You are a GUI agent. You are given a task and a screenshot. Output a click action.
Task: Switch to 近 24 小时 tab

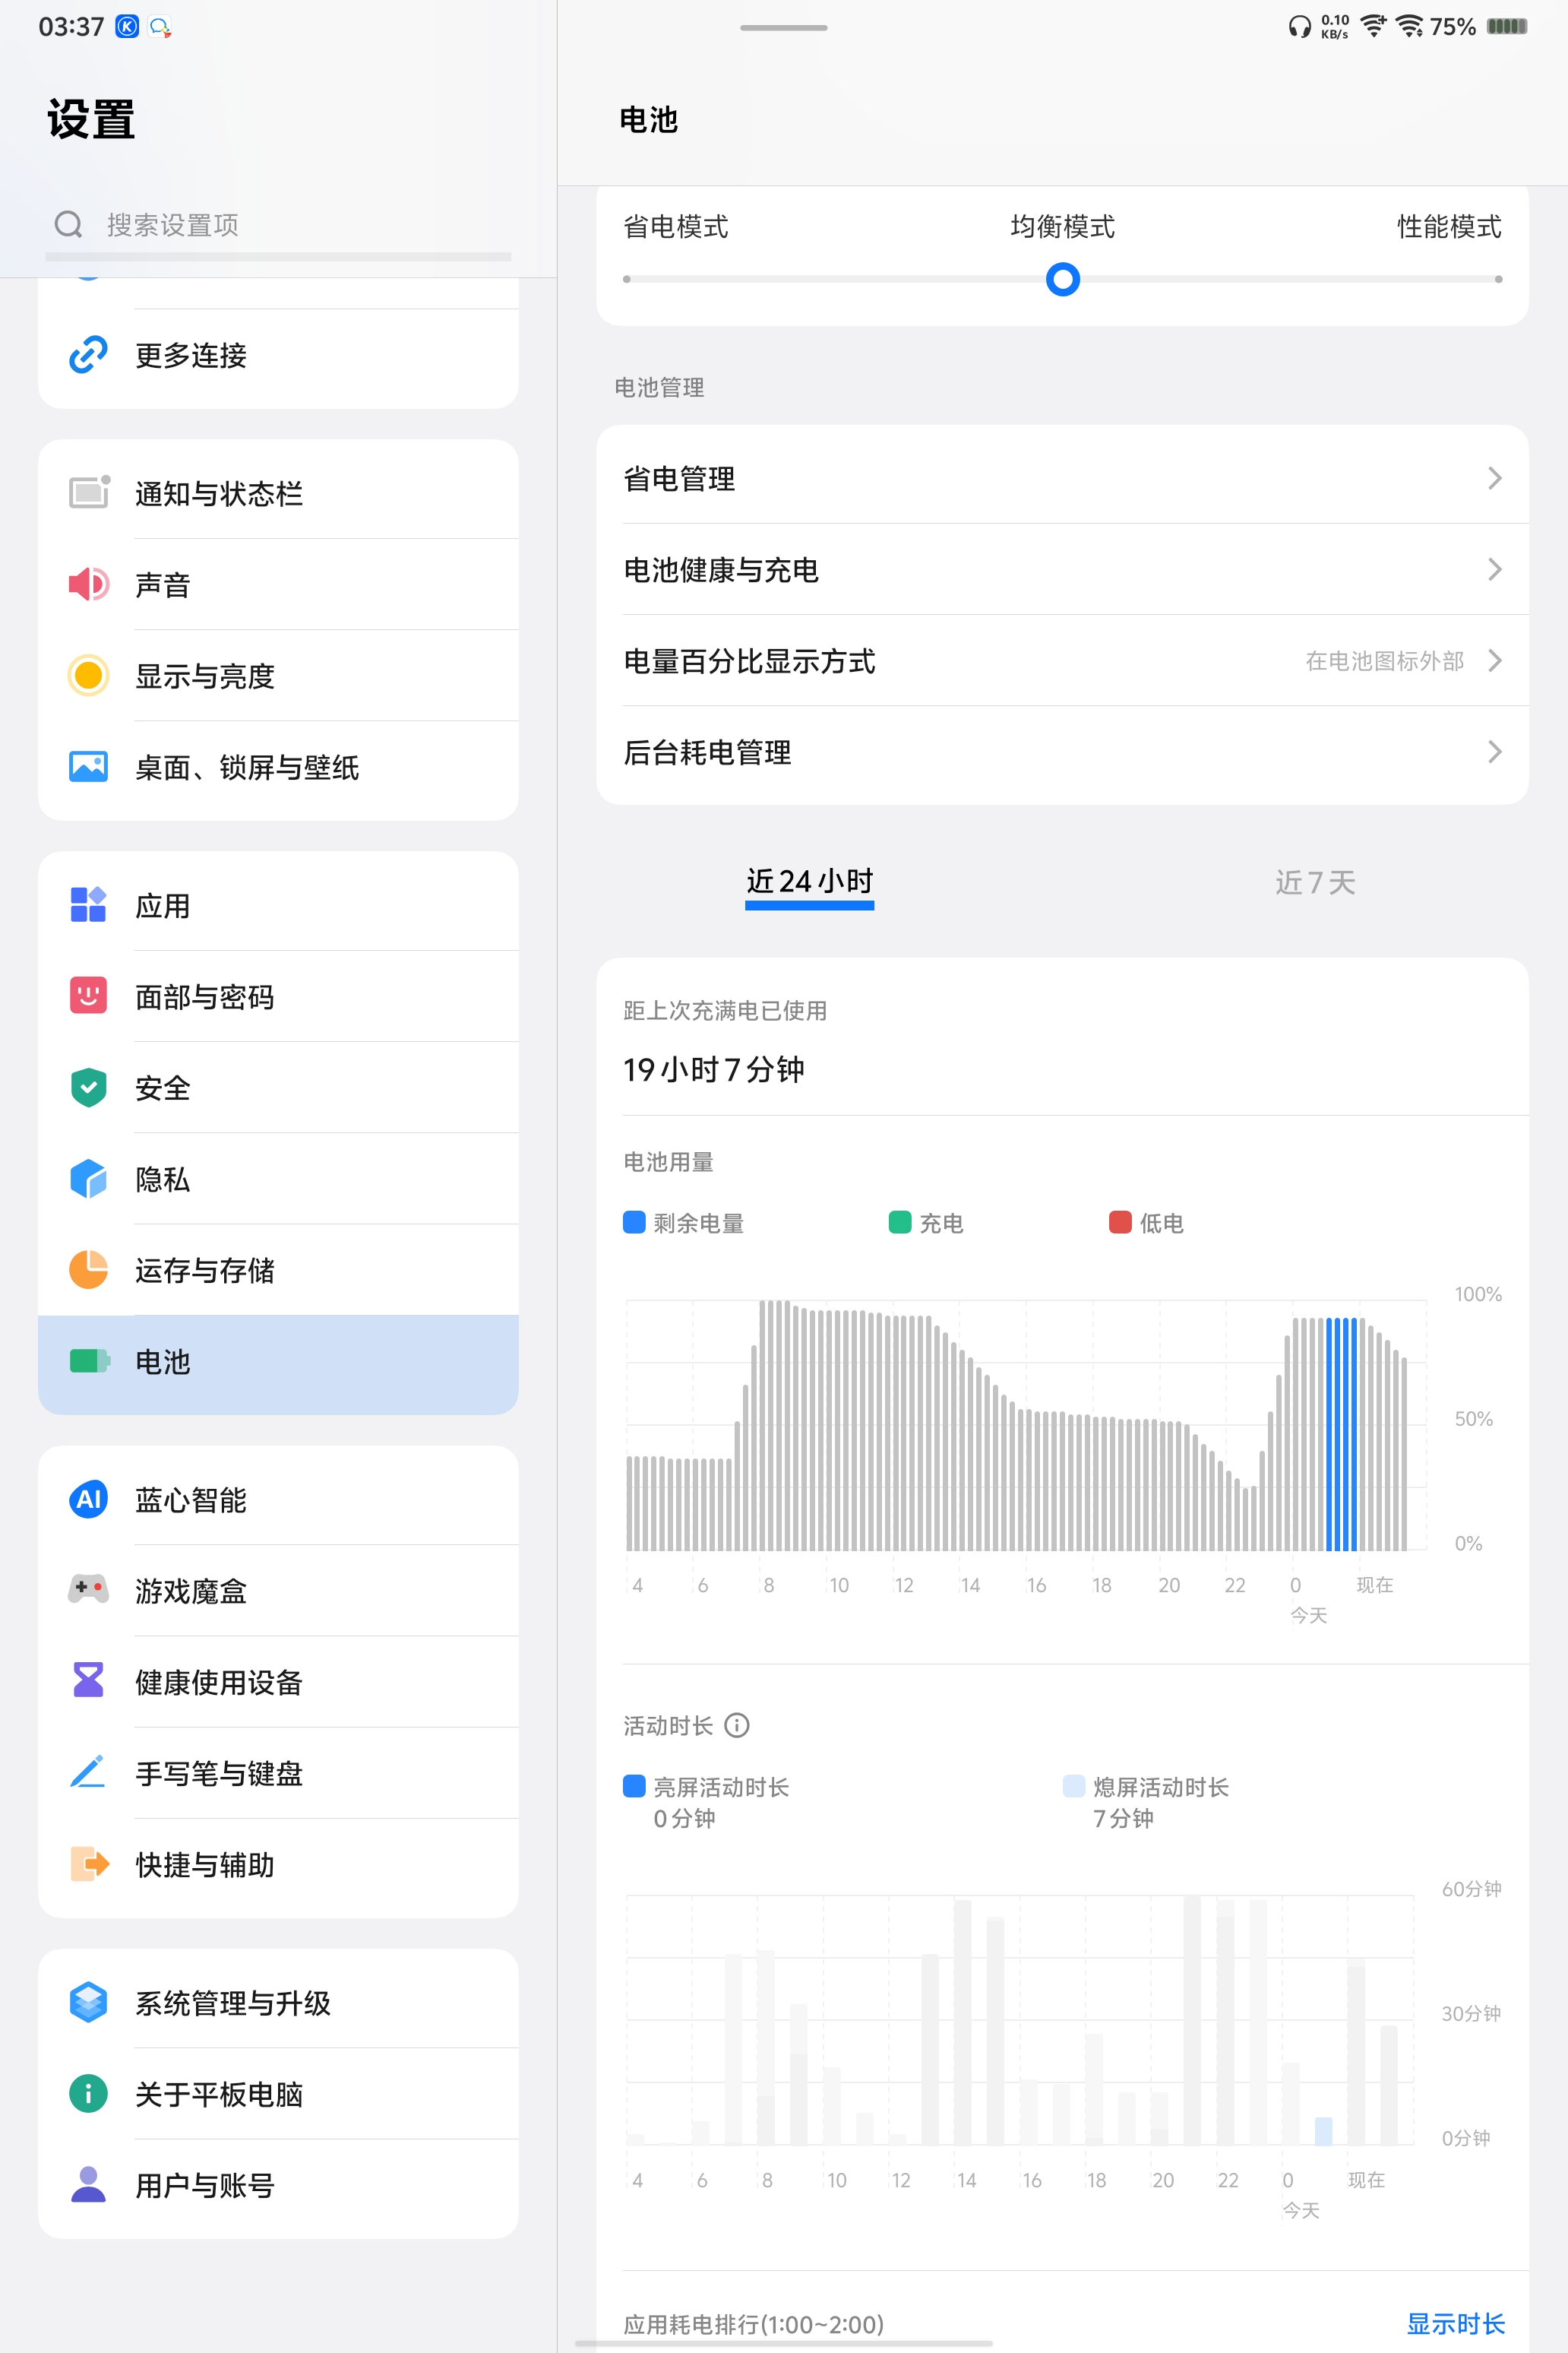tap(810, 882)
